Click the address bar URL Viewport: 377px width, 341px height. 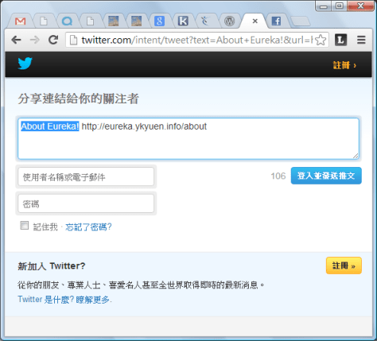point(197,40)
